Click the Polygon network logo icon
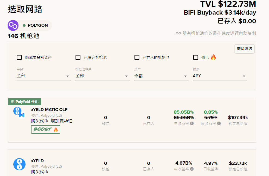The height and width of the screenshot is (176, 269). 13,25
